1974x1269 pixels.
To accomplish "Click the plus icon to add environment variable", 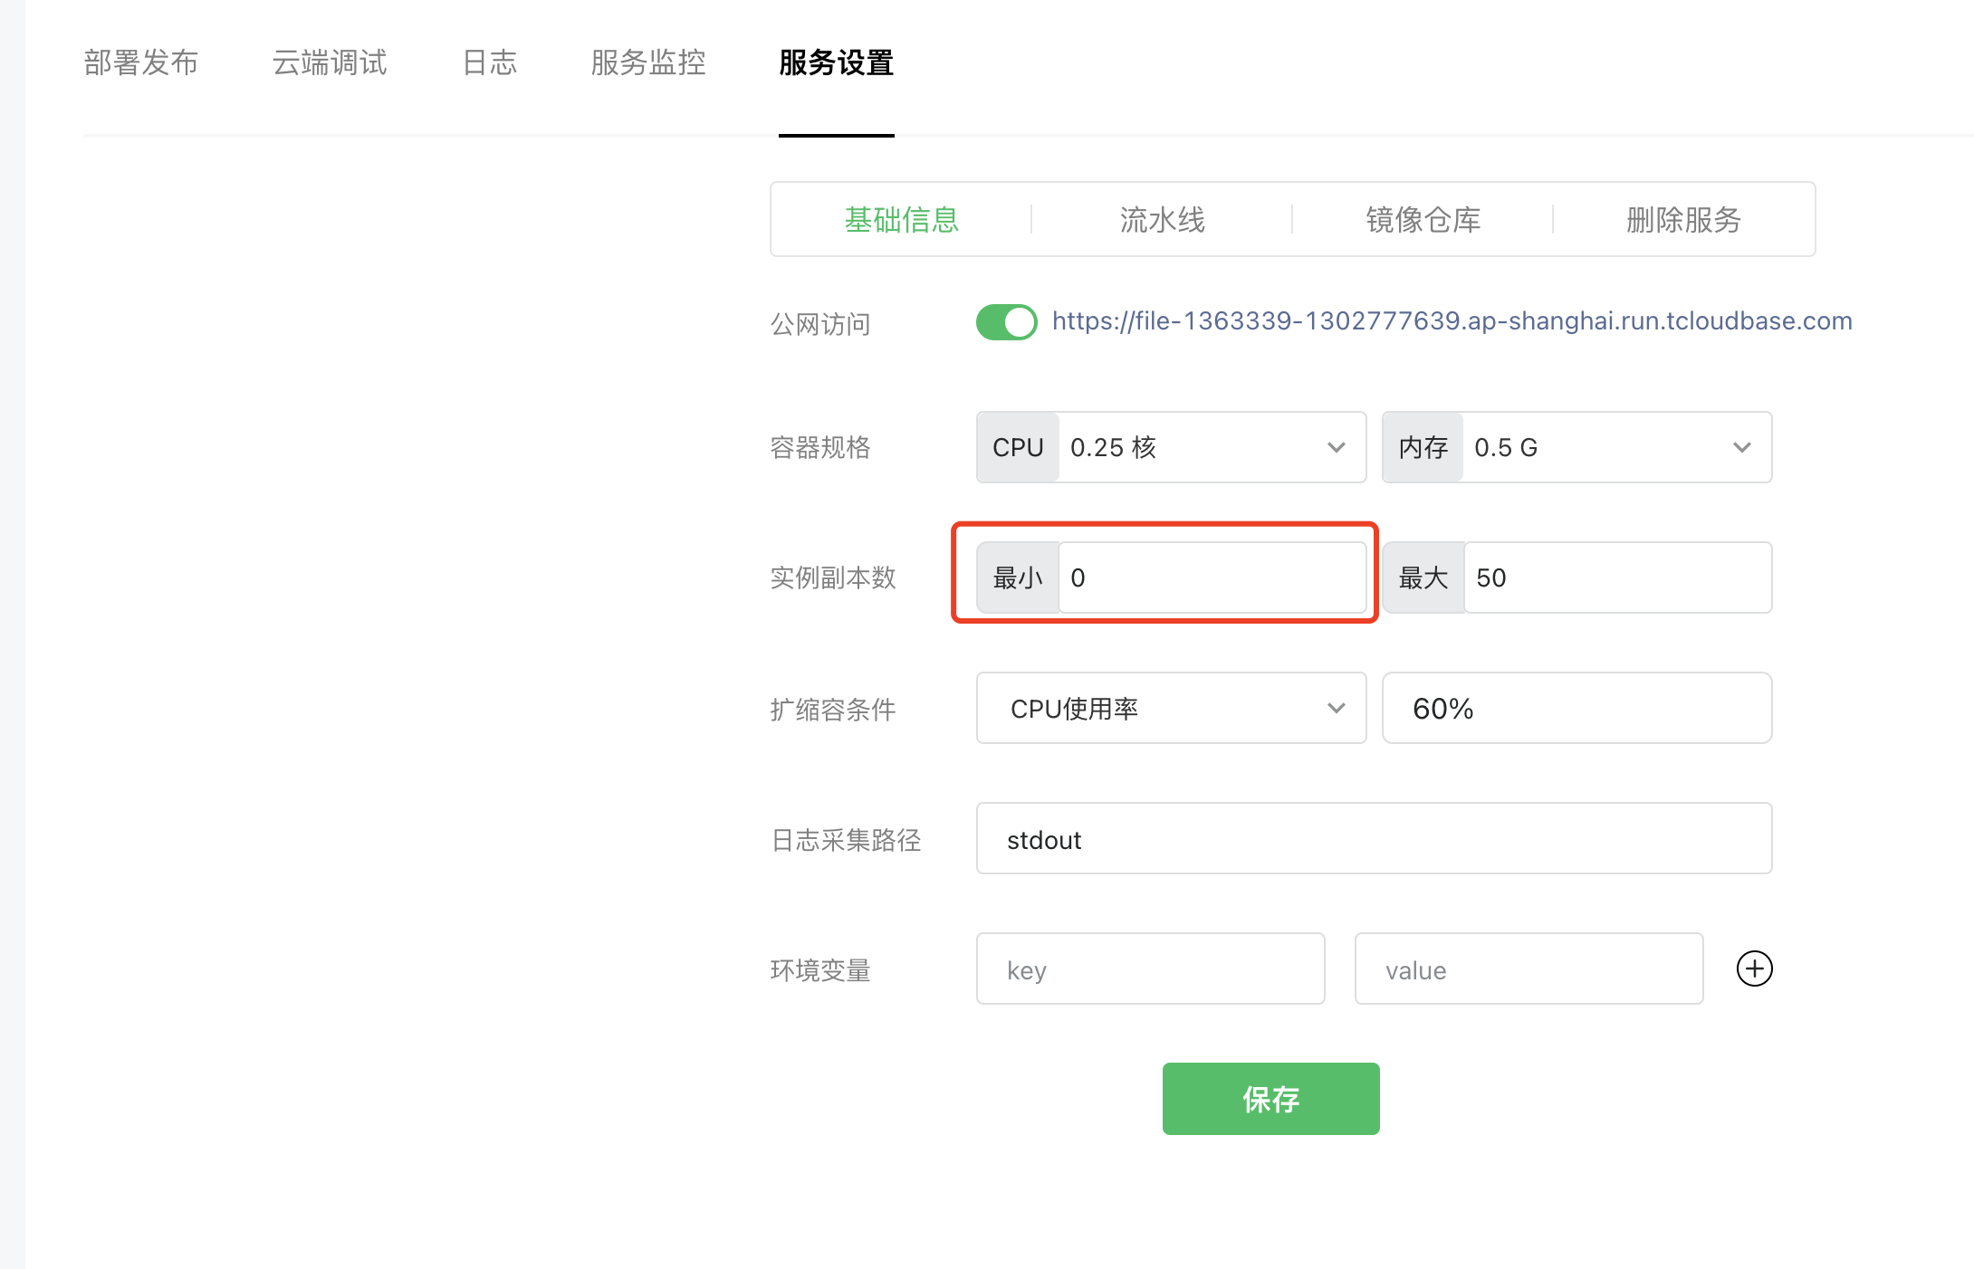I will (x=1754, y=968).
